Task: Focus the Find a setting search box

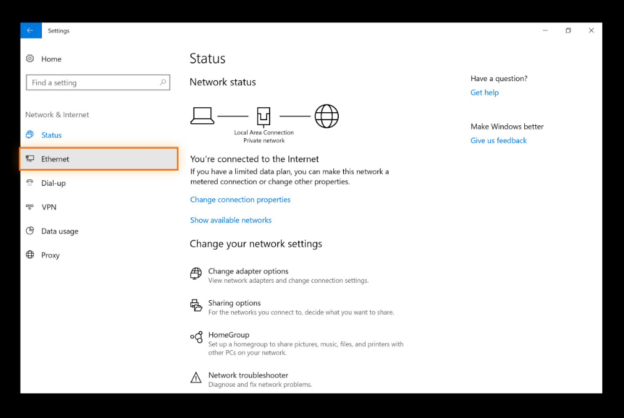Action: coord(98,82)
